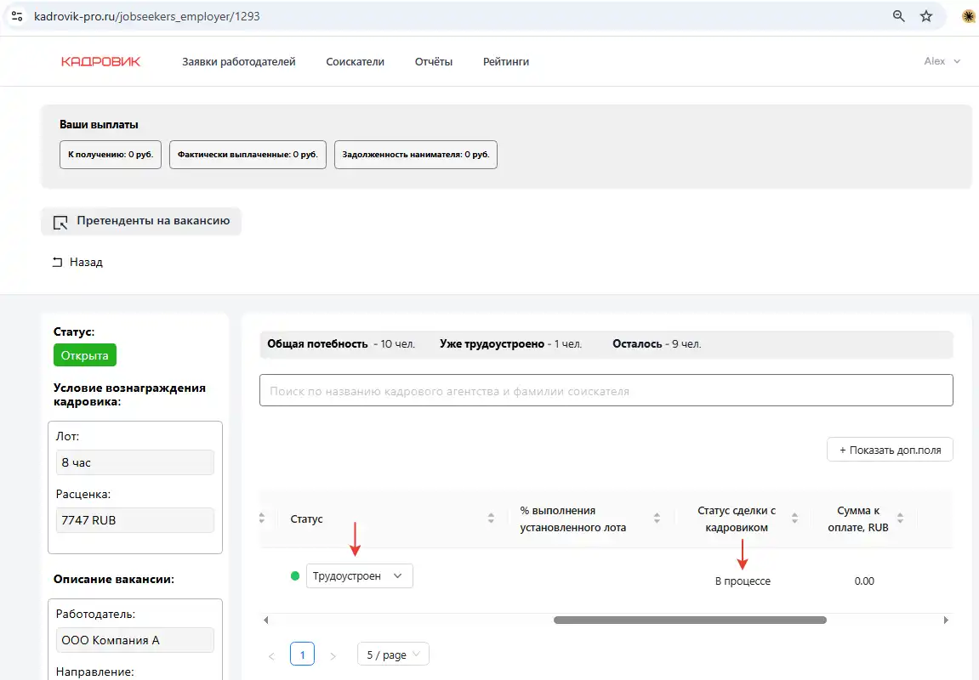Bookmark this page with the star icon
This screenshot has height=680, width=979.
[x=926, y=16]
